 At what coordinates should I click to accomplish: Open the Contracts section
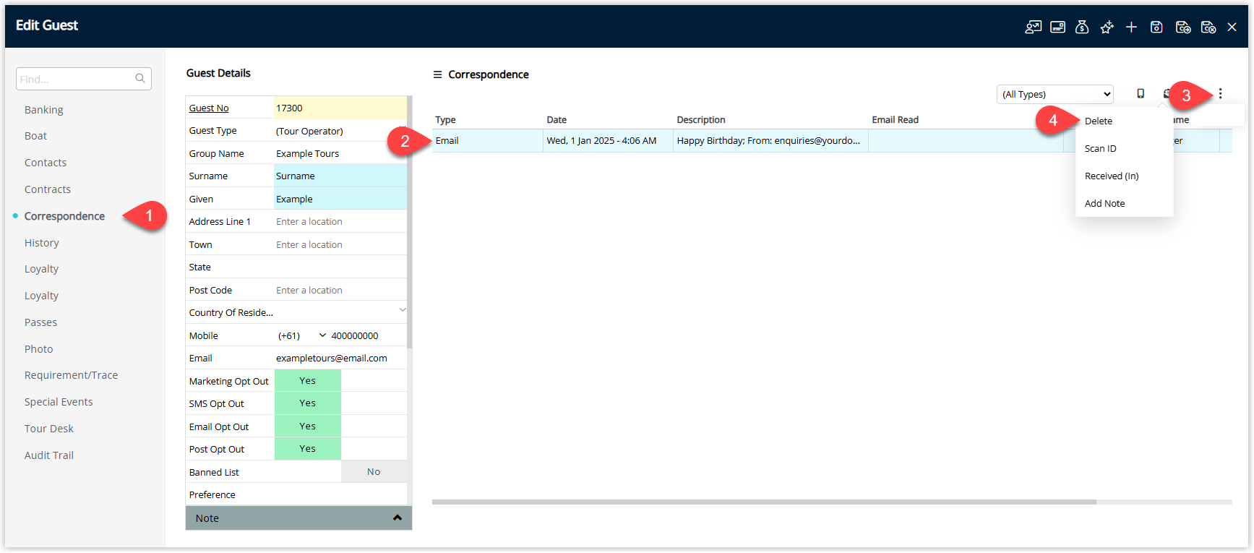tap(48, 189)
